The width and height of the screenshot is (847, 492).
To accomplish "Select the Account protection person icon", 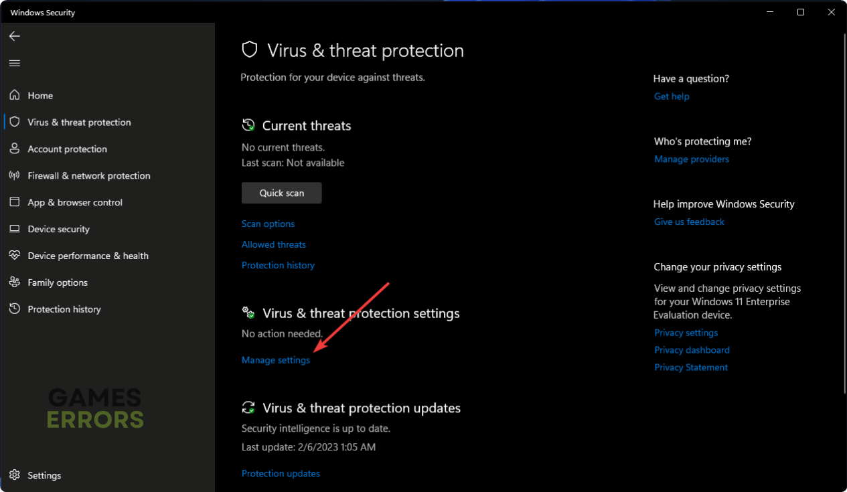I will tap(15, 149).
